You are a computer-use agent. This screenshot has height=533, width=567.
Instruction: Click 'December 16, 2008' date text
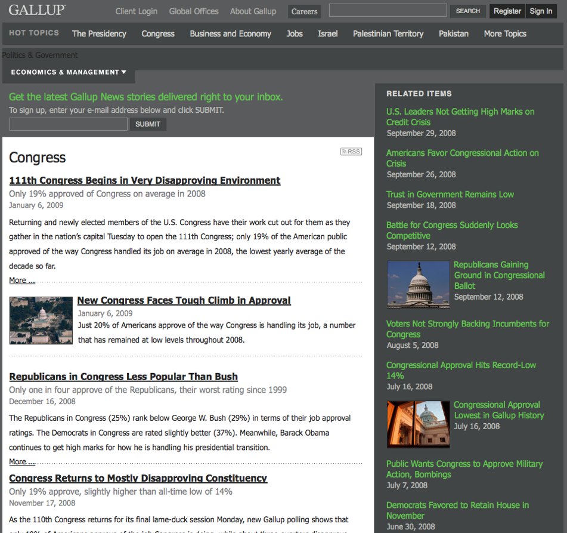tap(42, 401)
